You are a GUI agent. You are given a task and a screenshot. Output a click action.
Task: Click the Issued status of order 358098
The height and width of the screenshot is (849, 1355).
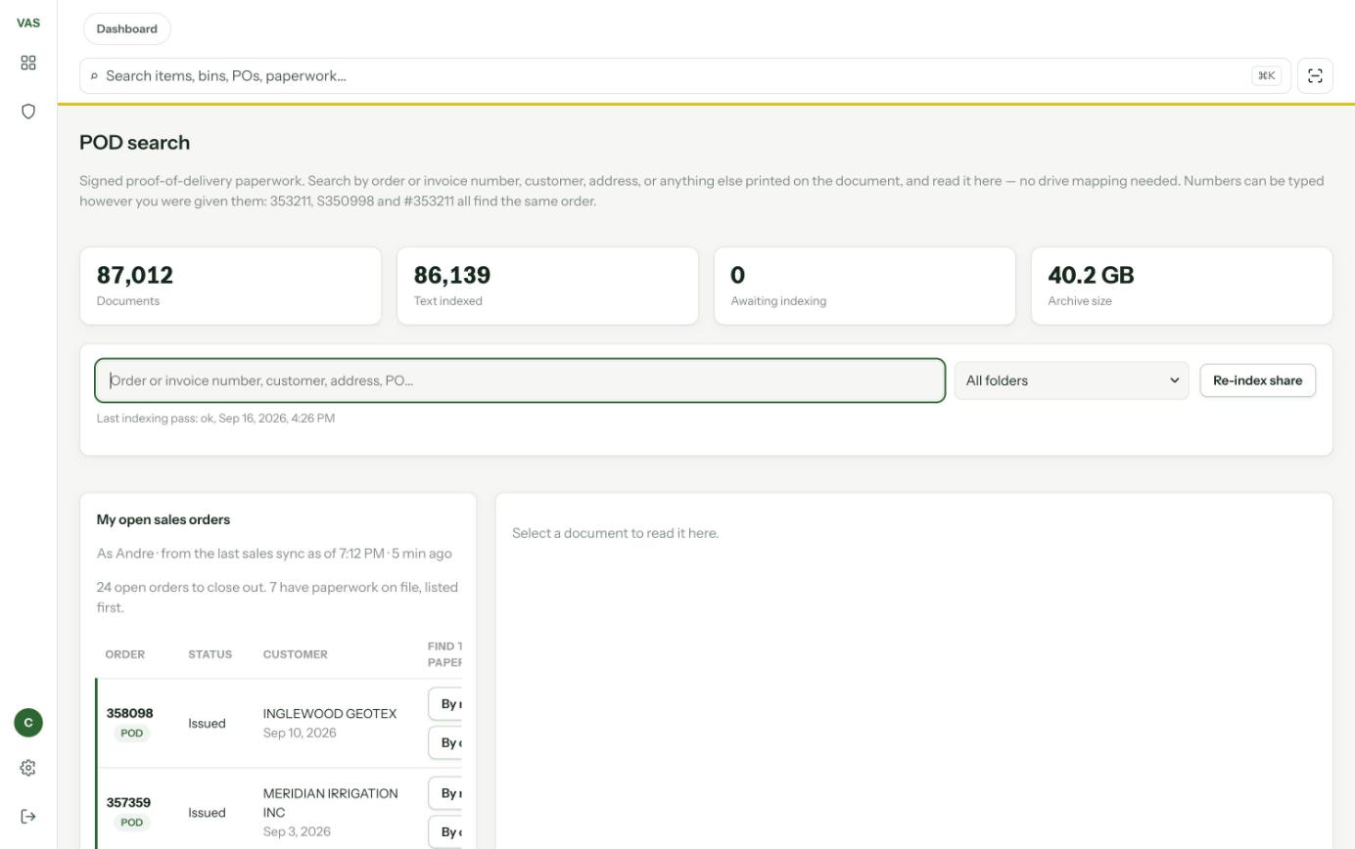207,724
